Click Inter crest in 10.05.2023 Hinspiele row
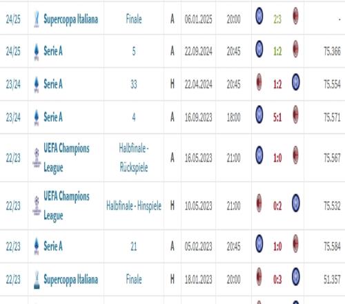The height and width of the screenshot is (304, 345). click(296, 203)
